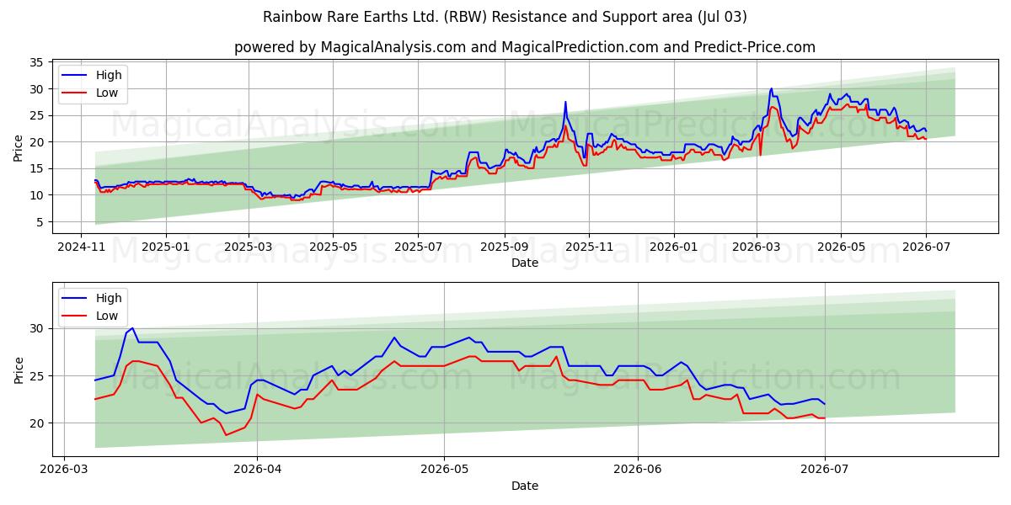The width and height of the screenshot is (1011, 505).
Task: Click the top chart 'Price' axis label
Action: point(19,146)
